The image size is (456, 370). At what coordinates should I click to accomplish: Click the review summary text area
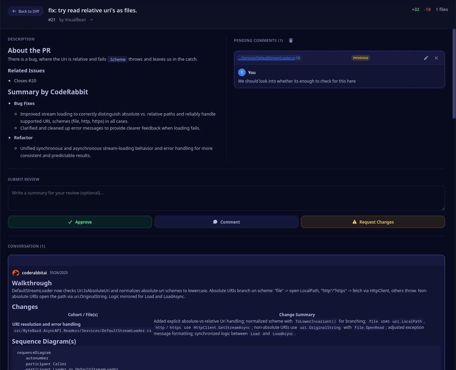[226, 198]
